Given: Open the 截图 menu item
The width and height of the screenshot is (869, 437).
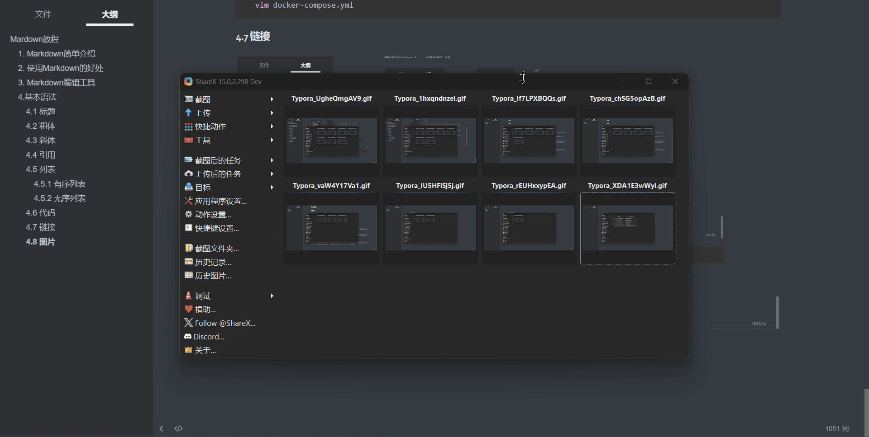Looking at the screenshot, I should [x=229, y=99].
